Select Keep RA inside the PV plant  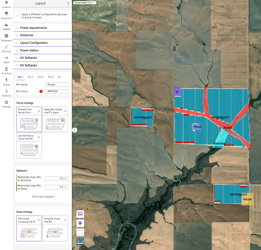[55, 119]
